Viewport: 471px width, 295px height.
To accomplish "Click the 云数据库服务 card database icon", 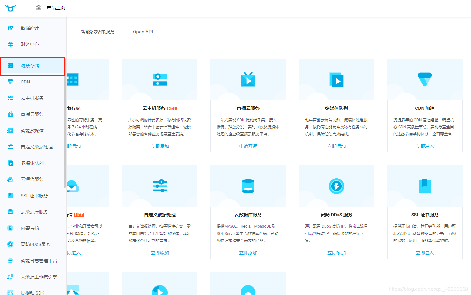I will pyautogui.click(x=248, y=186).
